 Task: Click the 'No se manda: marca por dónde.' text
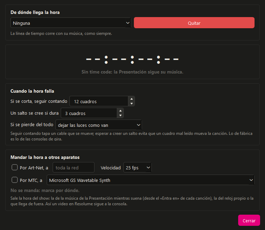[45, 191]
